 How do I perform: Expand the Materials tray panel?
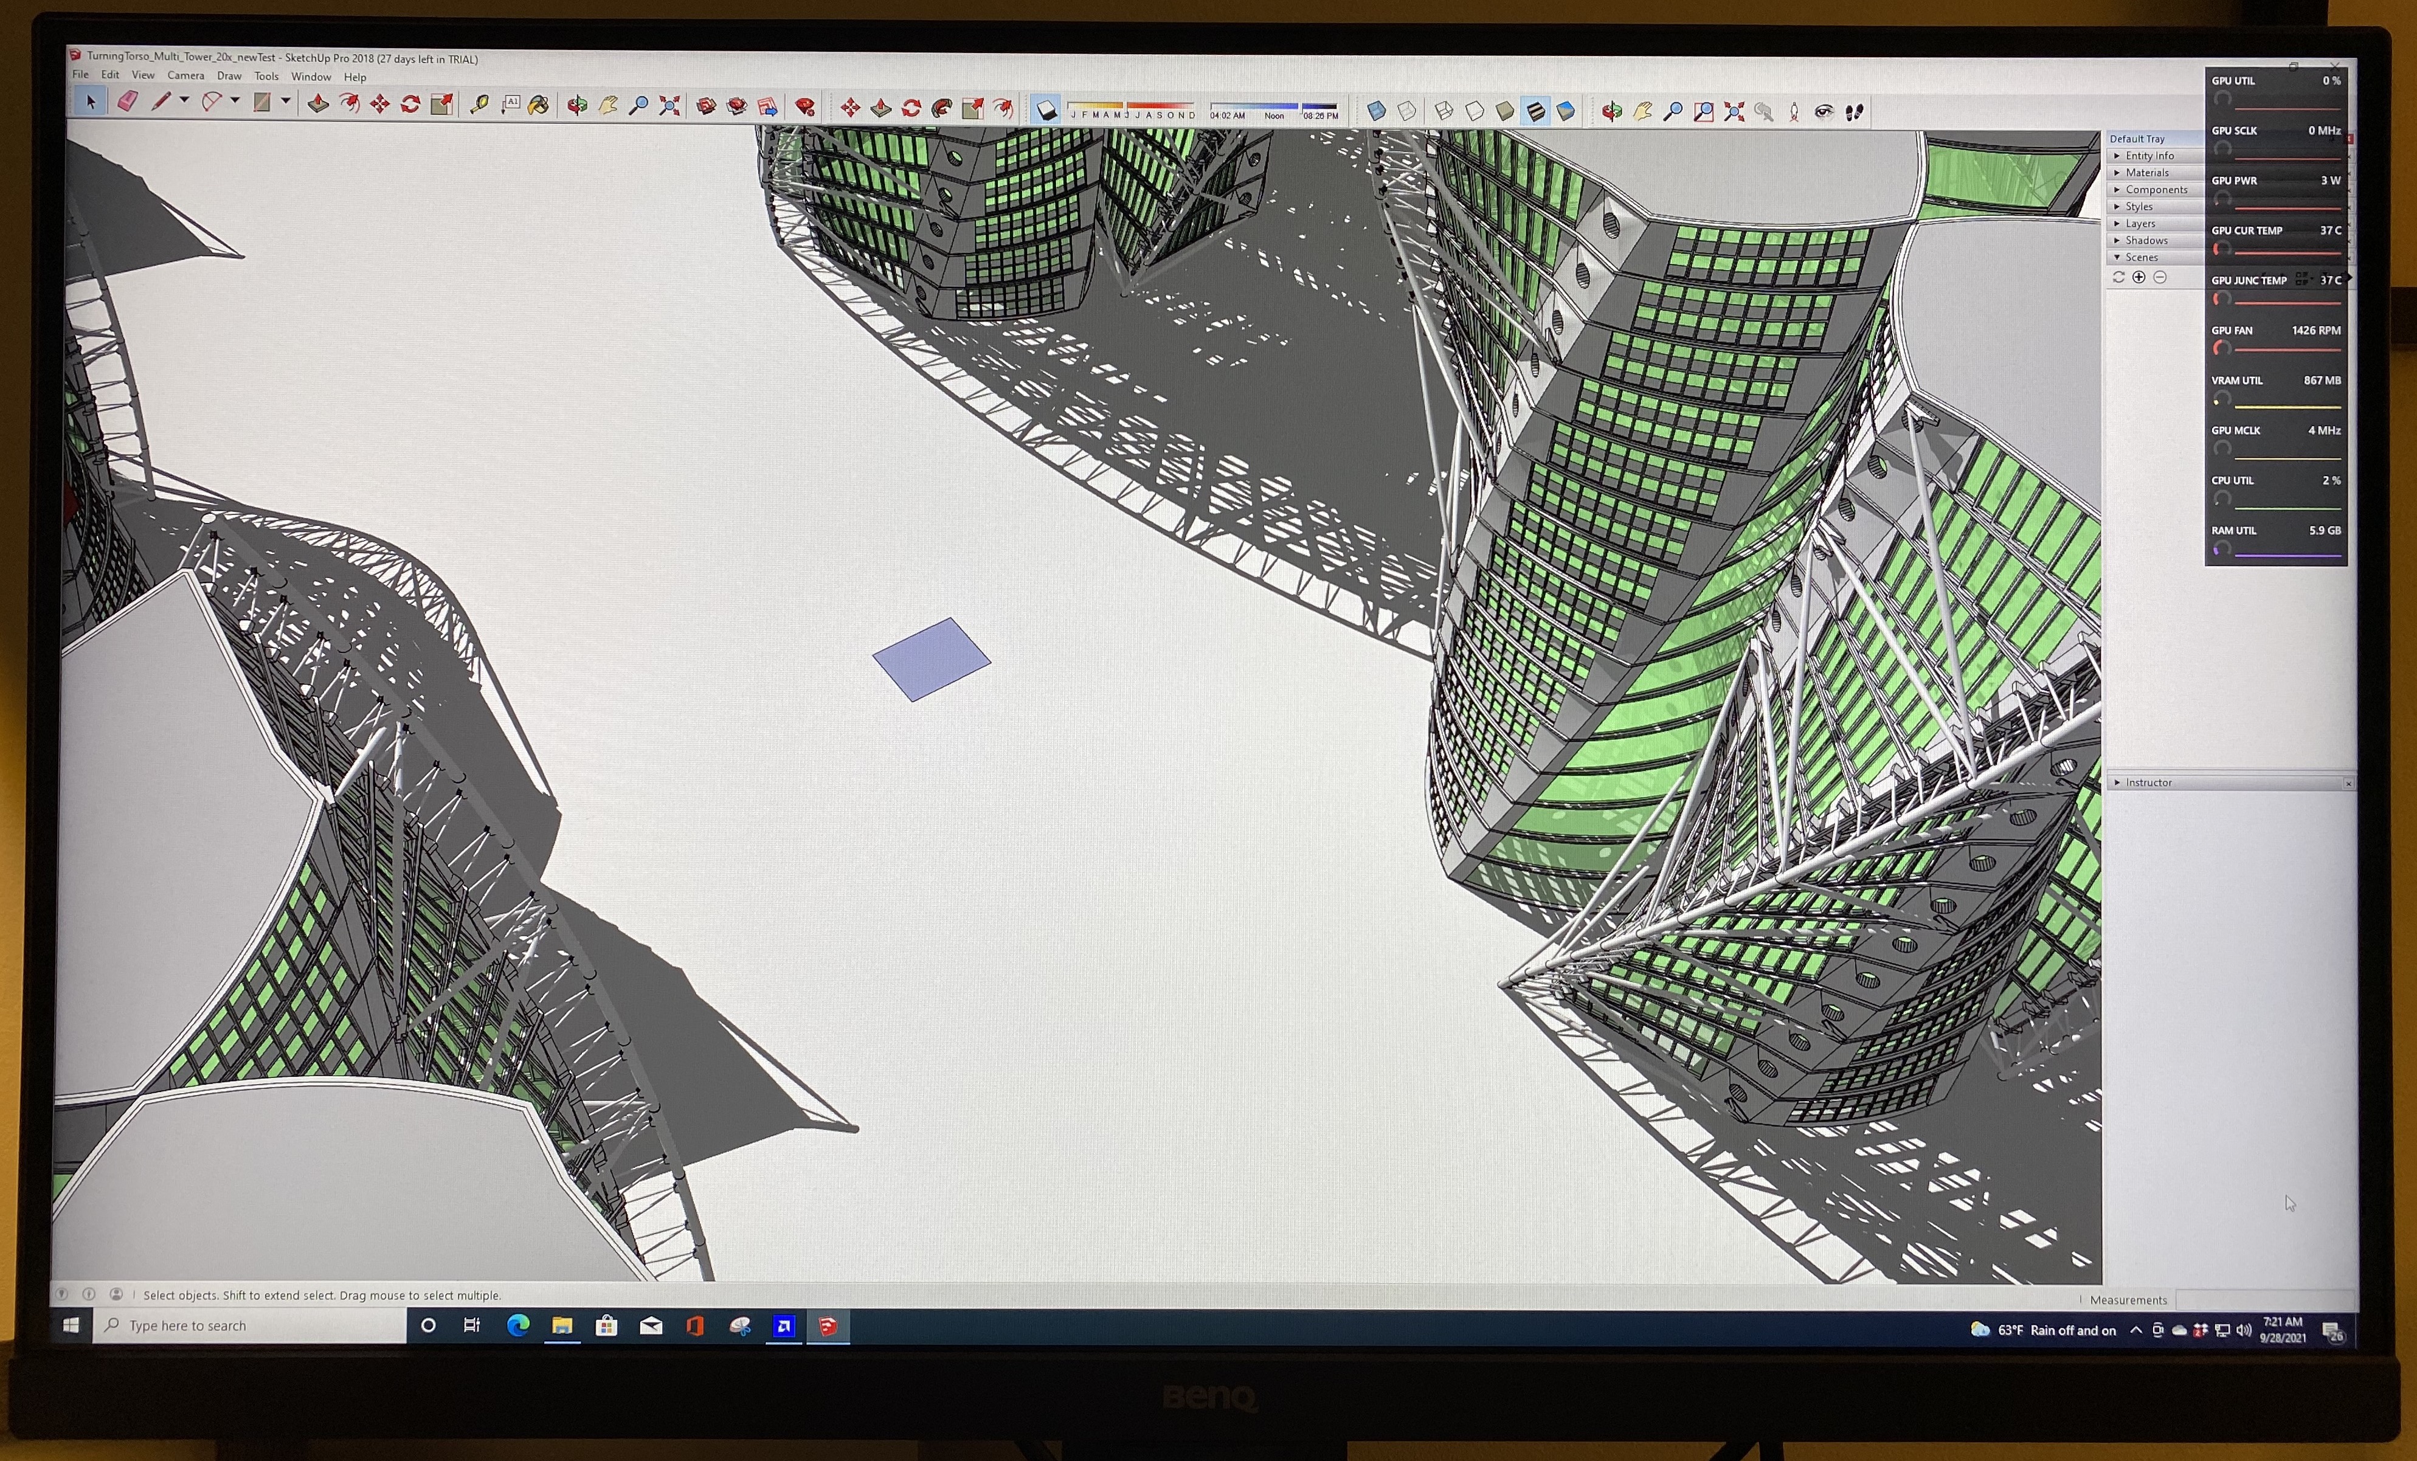2146,173
